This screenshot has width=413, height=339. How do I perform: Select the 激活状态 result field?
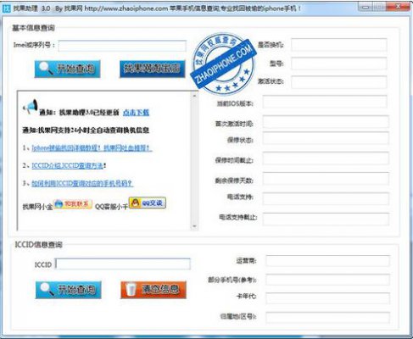click(339, 82)
